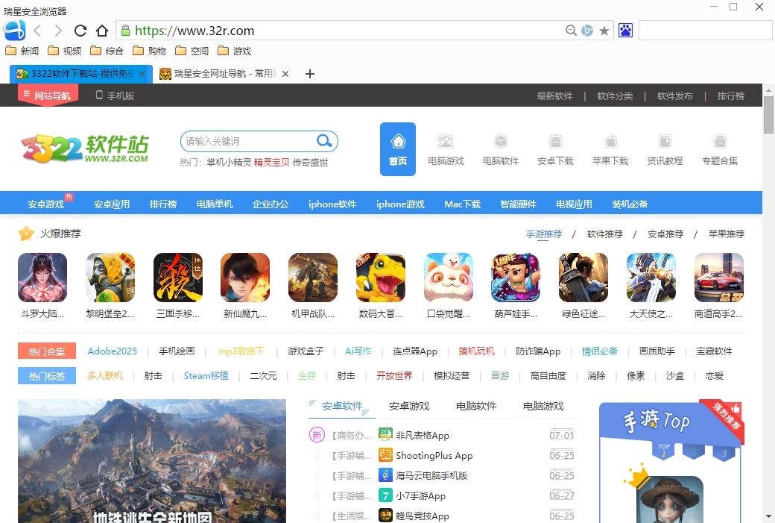
Task: Expand the 网站导航 menu
Action: click(48, 95)
